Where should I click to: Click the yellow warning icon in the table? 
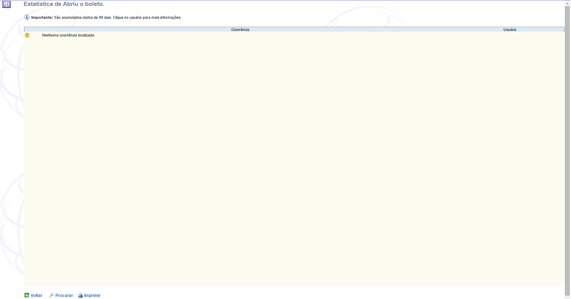pyautogui.click(x=27, y=35)
